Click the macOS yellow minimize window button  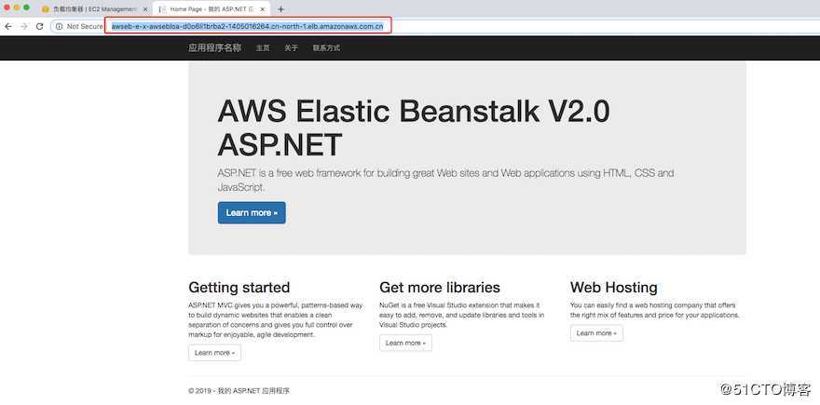coord(19,8)
